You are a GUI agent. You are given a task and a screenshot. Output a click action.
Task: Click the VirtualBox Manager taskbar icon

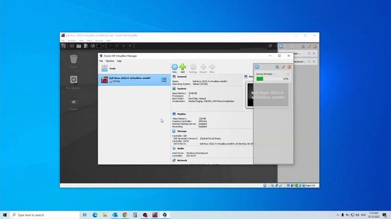point(165,215)
